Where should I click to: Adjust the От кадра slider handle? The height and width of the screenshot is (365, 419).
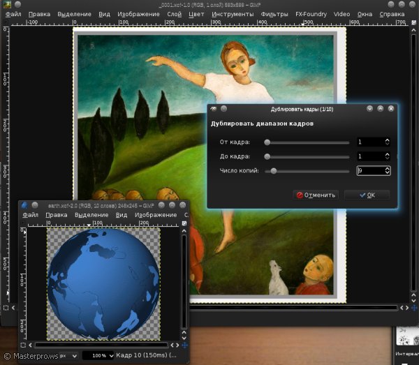pyautogui.click(x=267, y=142)
